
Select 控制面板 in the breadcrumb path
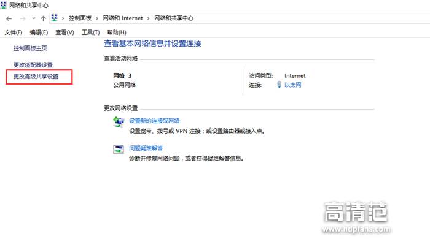tap(80, 18)
